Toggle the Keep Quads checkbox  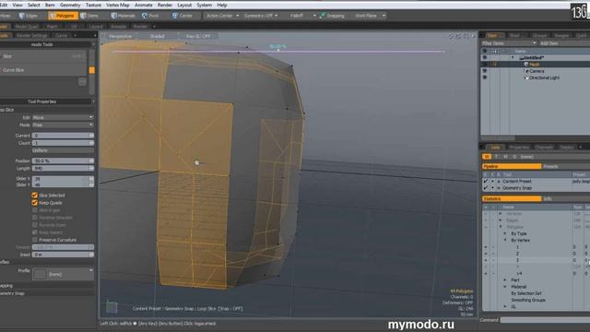[x=35, y=203]
